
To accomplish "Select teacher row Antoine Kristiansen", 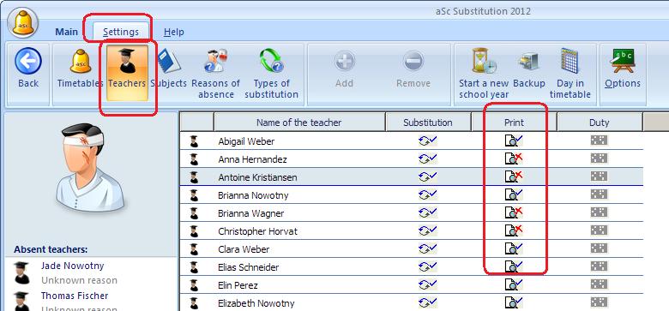I will click(x=412, y=176).
